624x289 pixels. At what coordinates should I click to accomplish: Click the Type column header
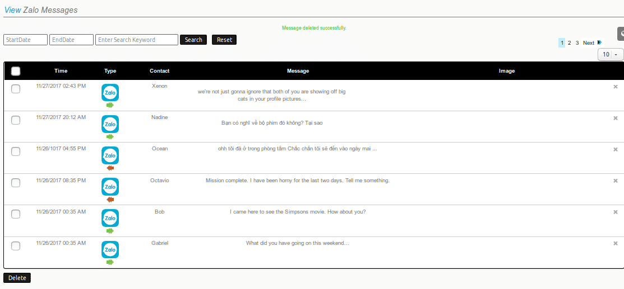click(110, 71)
